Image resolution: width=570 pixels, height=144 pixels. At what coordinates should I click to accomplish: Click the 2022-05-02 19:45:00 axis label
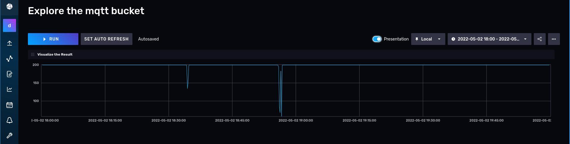tap(486, 120)
